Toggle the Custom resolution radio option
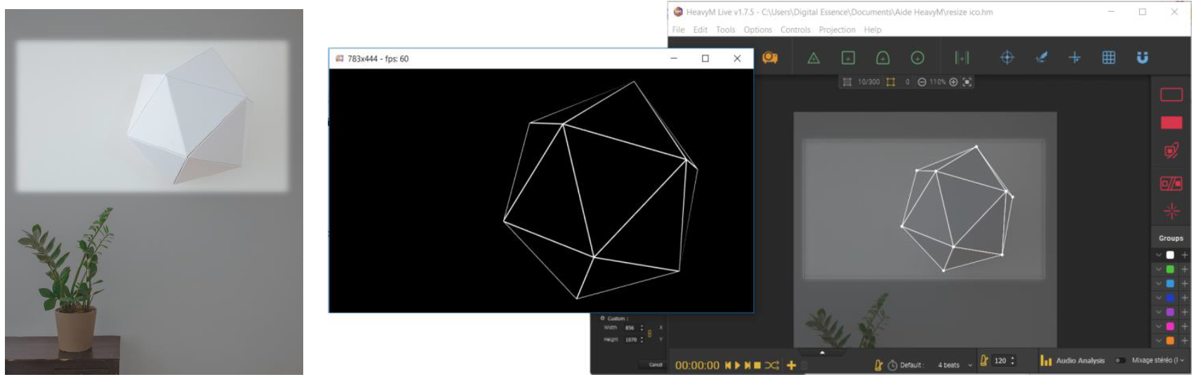This screenshot has height=377, width=1194. [x=602, y=318]
